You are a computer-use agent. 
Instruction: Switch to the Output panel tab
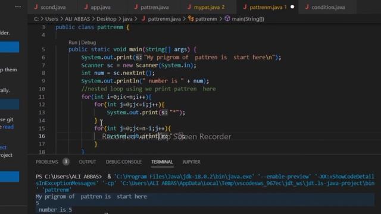pyautogui.click(x=88, y=162)
